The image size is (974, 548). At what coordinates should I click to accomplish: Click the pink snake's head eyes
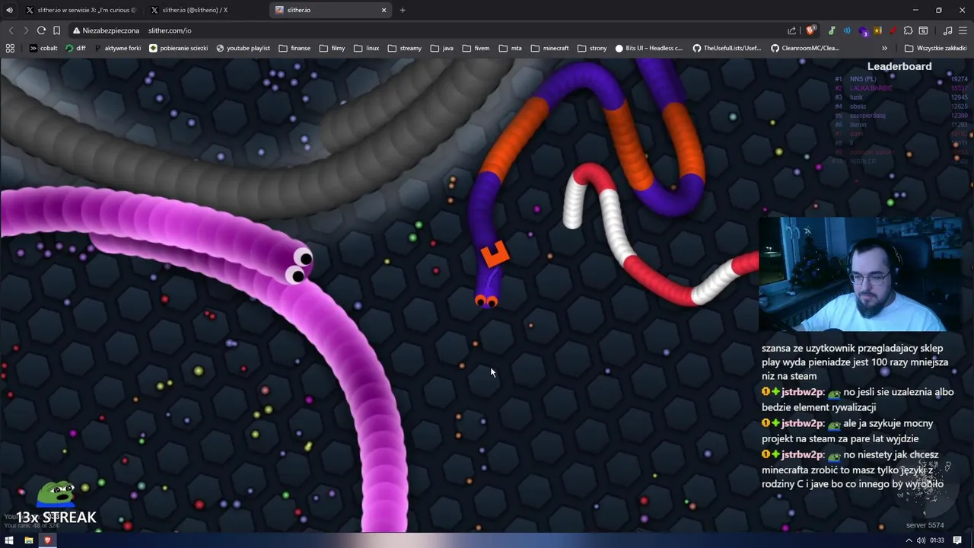point(298,266)
